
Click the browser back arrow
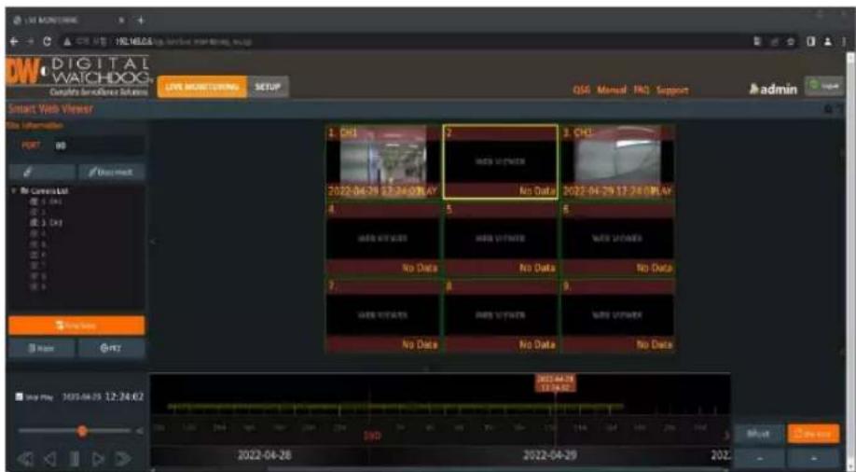12,42
